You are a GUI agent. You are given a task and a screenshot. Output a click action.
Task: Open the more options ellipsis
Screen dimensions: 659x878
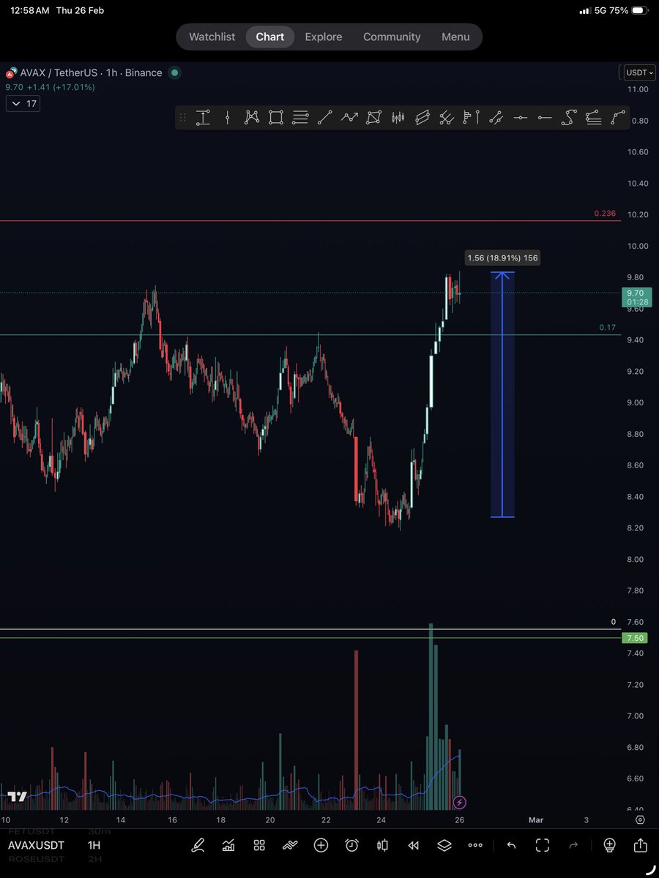click(475, 845)
